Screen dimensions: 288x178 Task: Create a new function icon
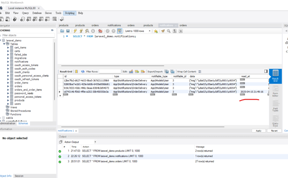coord(47,19)
